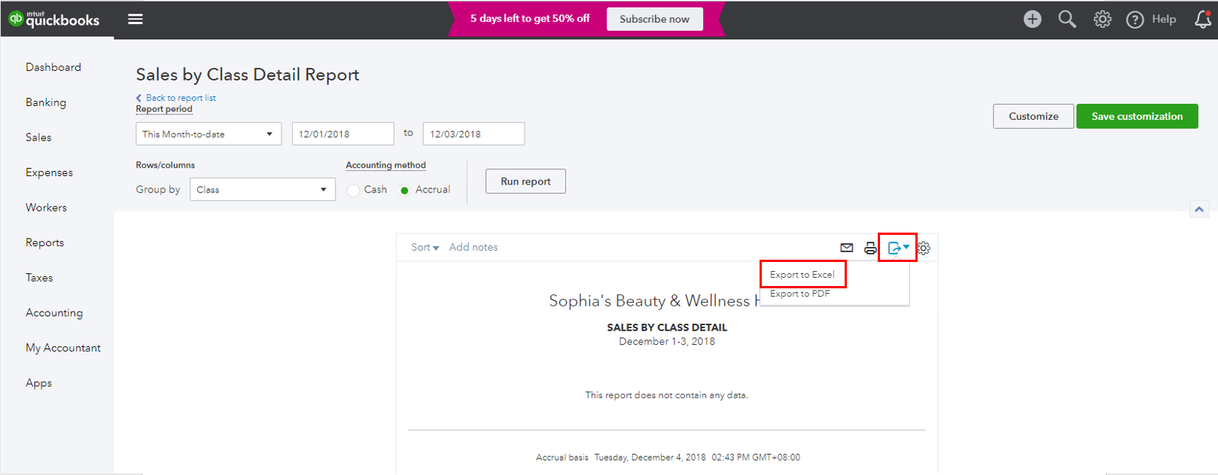Click the Run report button
This screenshot has width=1218, height=475.
[x=525, y=181]
